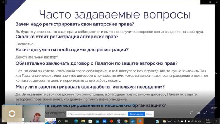Click question Сколько стоит регистрация авторских прав
Screen dimensions: 220x124
[67, 37]
